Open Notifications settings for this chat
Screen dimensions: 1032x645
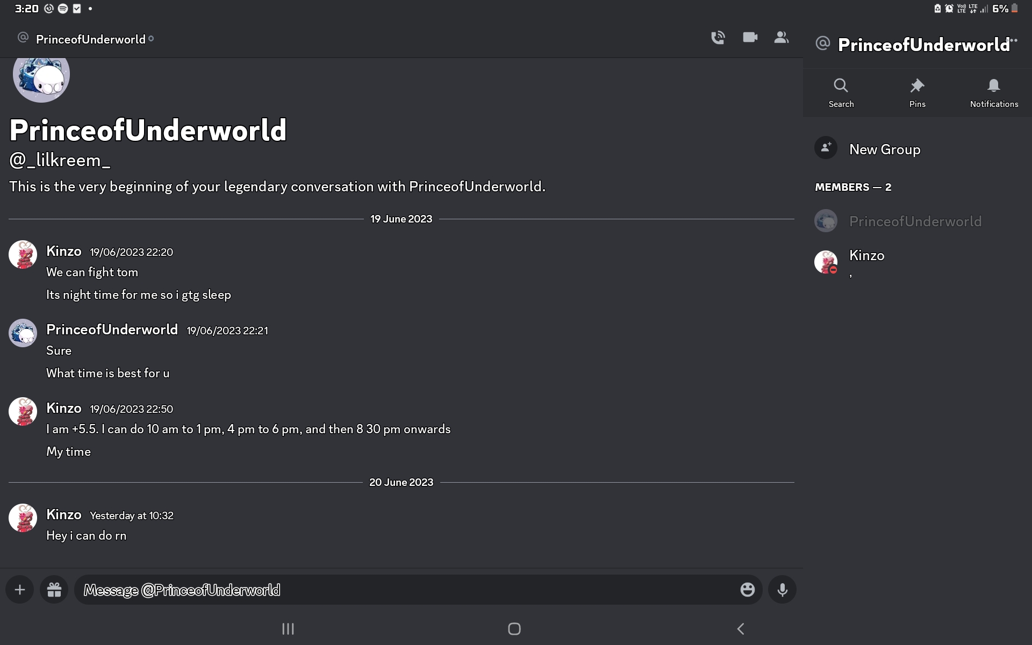994,93
